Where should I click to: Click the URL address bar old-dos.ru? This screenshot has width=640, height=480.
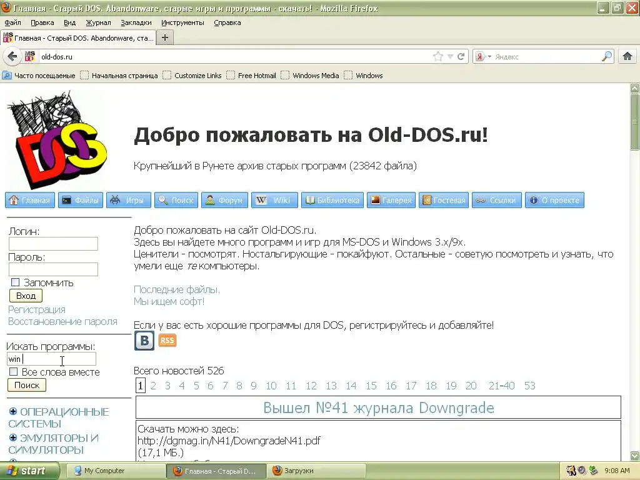coord(235,56)
